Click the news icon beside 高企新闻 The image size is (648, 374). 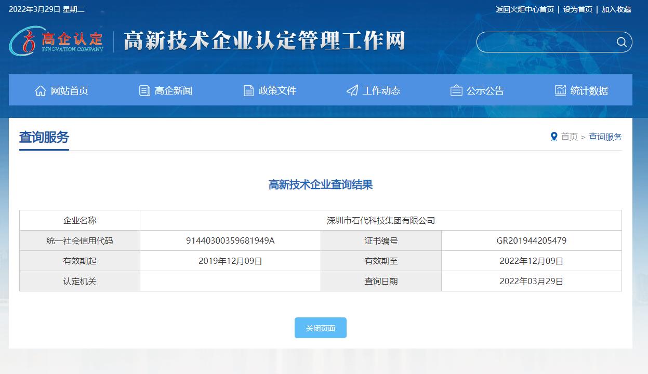pos(144,90)
